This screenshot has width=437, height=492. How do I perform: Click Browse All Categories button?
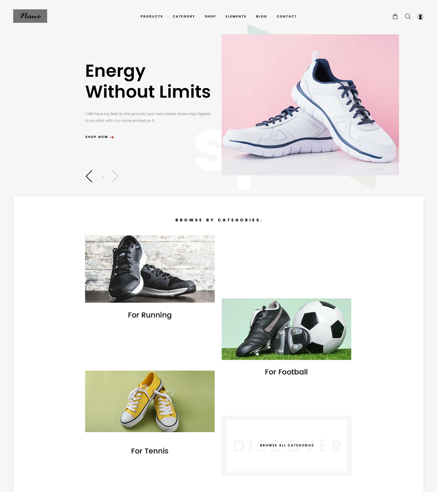pyautogui.click(x=287, y=445)
